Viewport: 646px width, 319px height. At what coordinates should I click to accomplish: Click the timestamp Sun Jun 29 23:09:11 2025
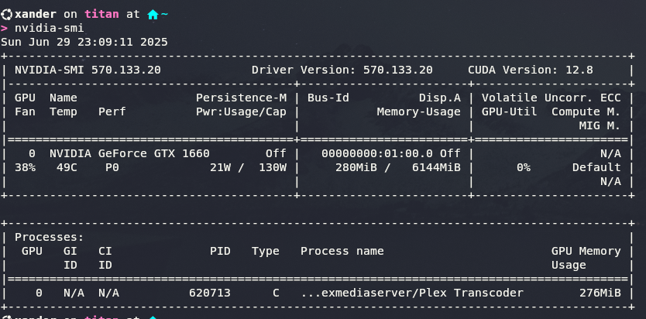84,42
